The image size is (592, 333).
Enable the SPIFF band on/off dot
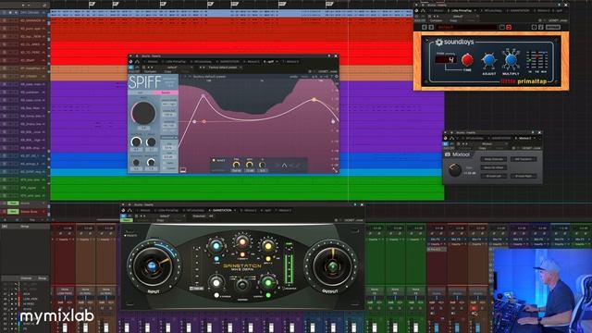pos(214,160)
